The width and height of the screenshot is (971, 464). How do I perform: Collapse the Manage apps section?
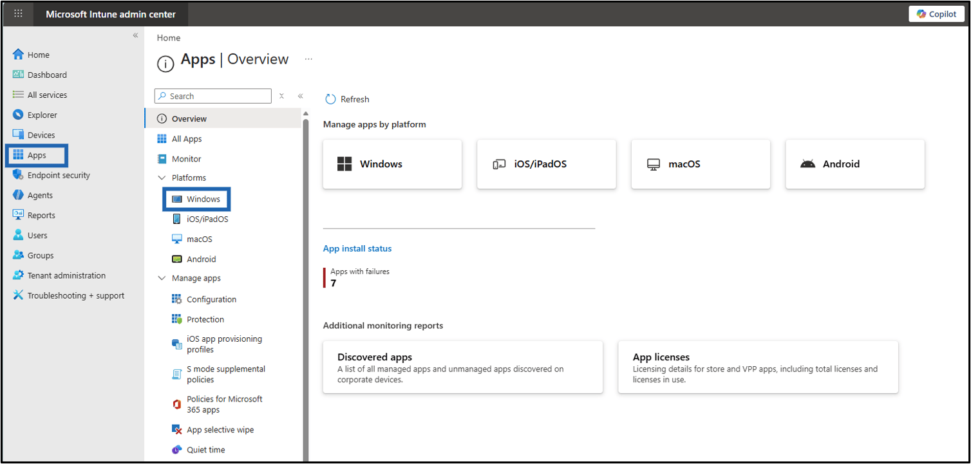tap(162, 279)
